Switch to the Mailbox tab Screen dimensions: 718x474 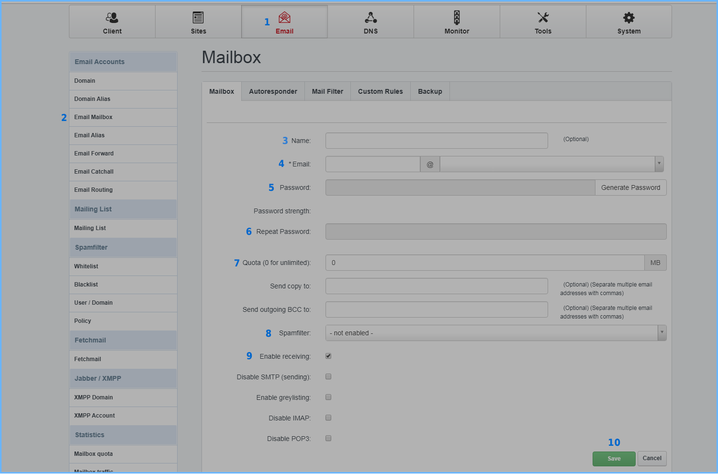point(222,91)
